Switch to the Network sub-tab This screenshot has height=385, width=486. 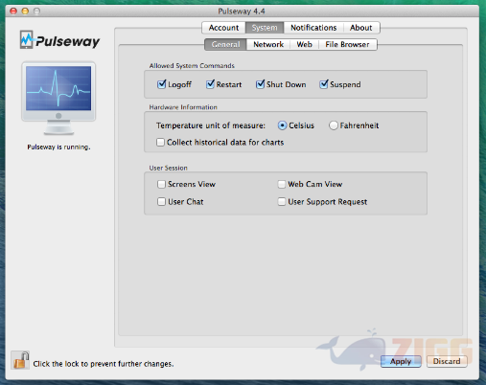[268, 44]
